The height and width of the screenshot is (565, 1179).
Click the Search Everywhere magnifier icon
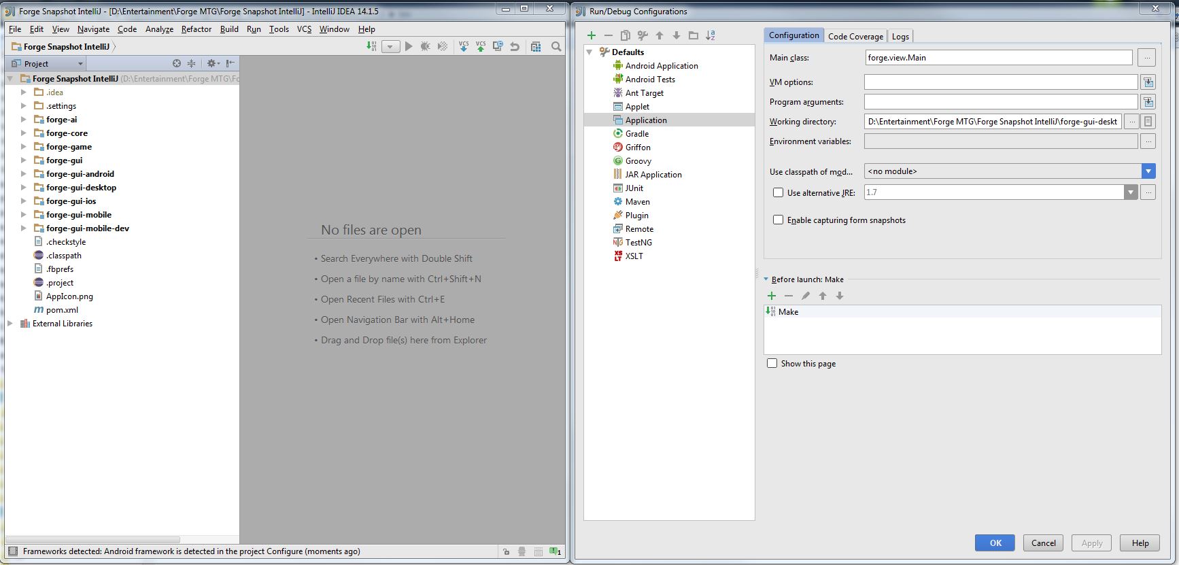pyautogui.click(x=556, y=46)
